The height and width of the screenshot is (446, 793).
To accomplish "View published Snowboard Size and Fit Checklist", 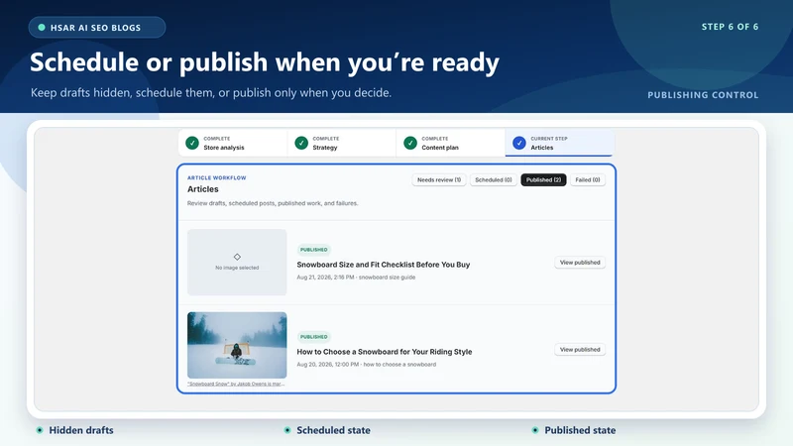I will click(x=580, y=263).
